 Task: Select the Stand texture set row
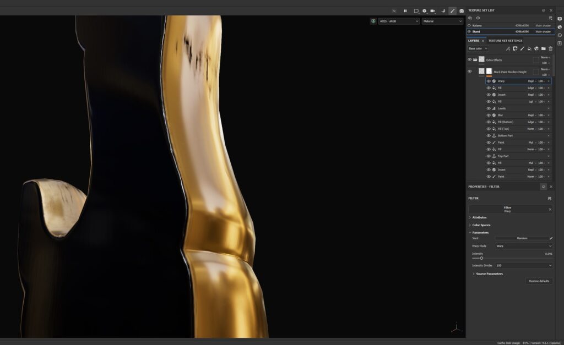509,31
